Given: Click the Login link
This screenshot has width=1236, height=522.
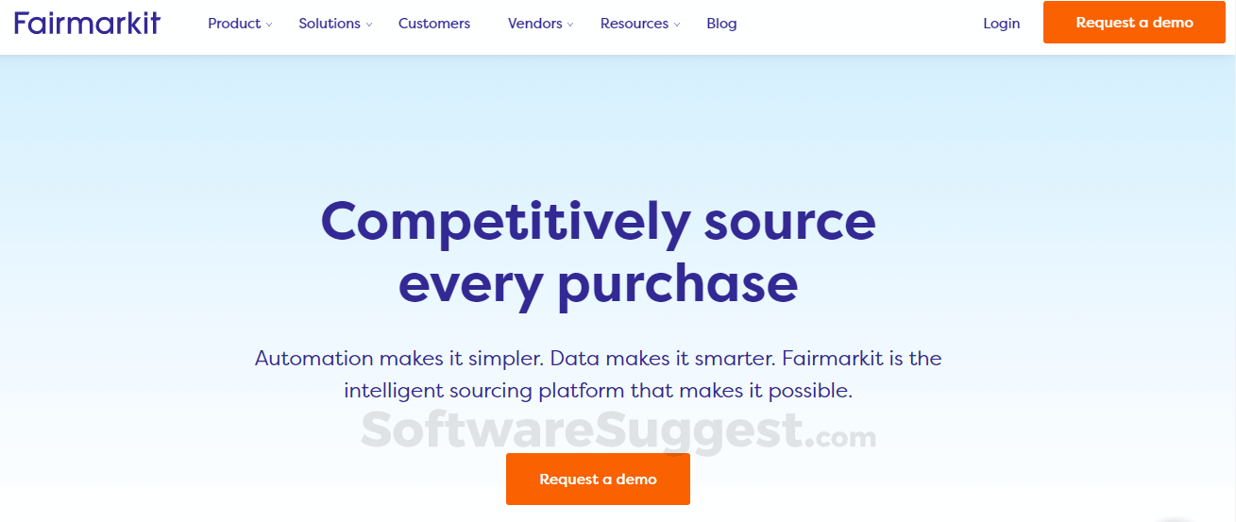Looking at the screenshot, I should pos(1001,24).
